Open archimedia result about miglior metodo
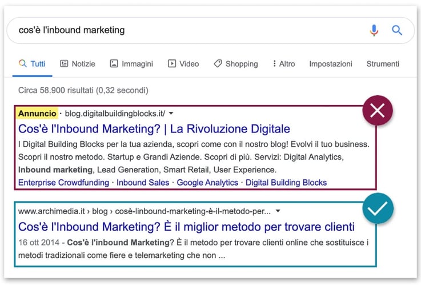This screenshot has height=286, width=421. (186, 227)
